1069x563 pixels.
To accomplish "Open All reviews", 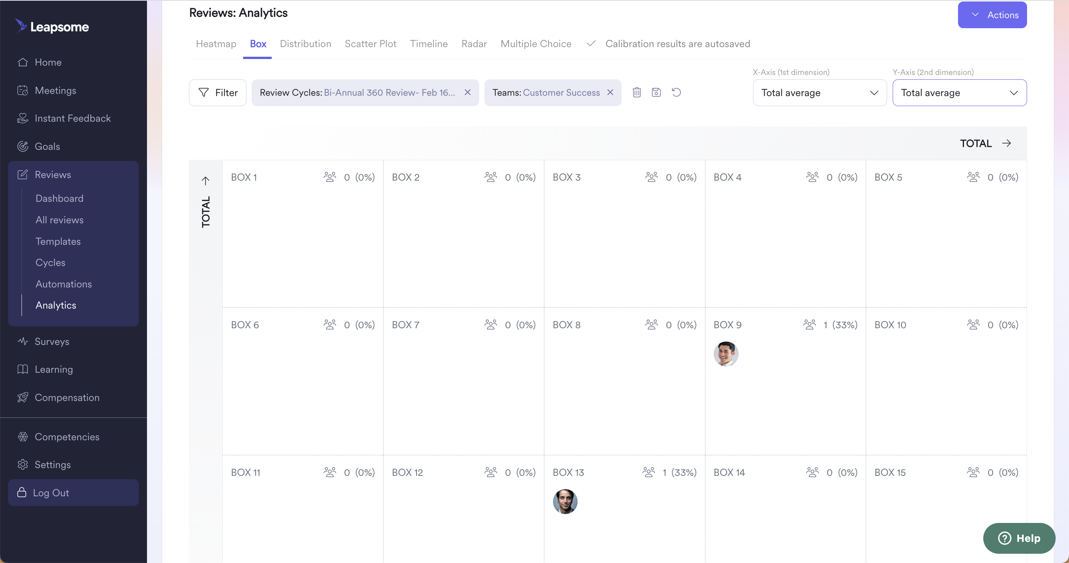I will 59,220.
